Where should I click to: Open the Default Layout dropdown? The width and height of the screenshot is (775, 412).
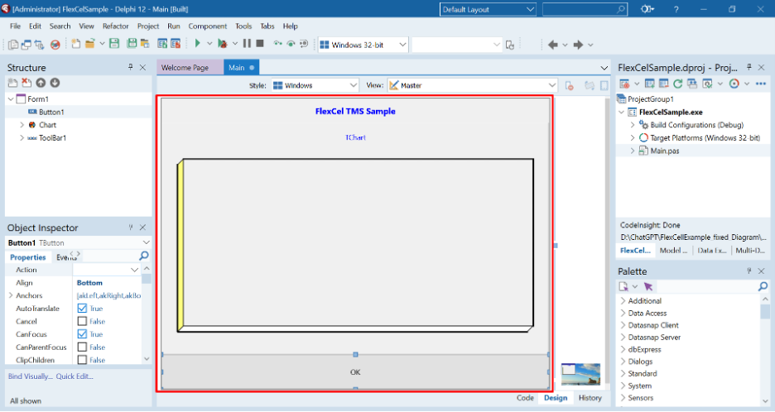coord(488,9)
